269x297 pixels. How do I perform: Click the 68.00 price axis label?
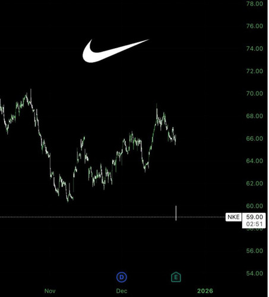click(x=255, y=116)
